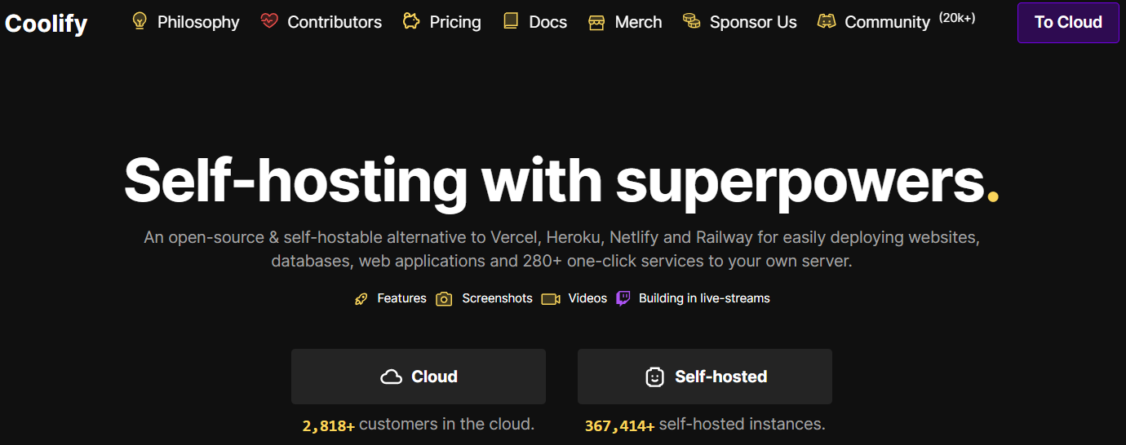Choose the Self-hosted button
This screenshot has width=1126, height=445.
click(x=704, y=377)
